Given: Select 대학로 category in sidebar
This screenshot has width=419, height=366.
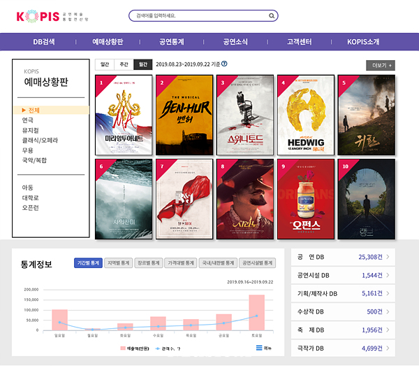Looking at the screenshot, I should tap(31, 197).
